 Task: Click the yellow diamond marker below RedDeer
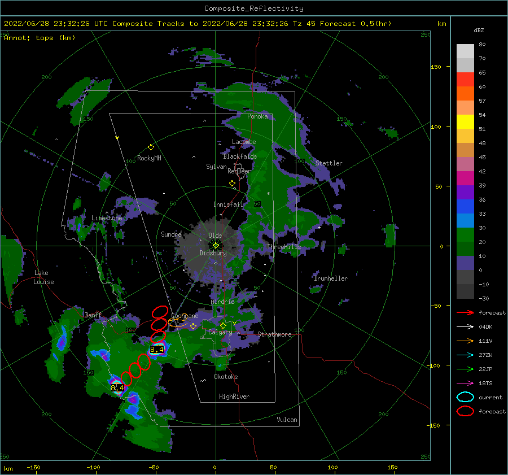(233, 184)
